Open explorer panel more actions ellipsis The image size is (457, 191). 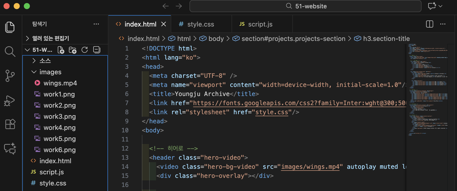96,24
